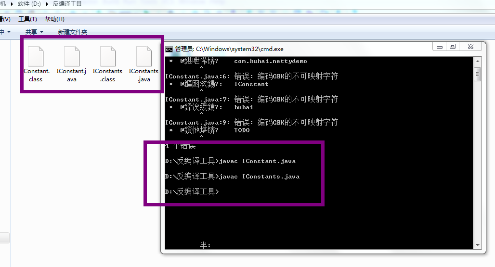Maximize the cmd.exe window
Image resolution: width=495 pixels, height=267 pixels.
coord(453,47)
